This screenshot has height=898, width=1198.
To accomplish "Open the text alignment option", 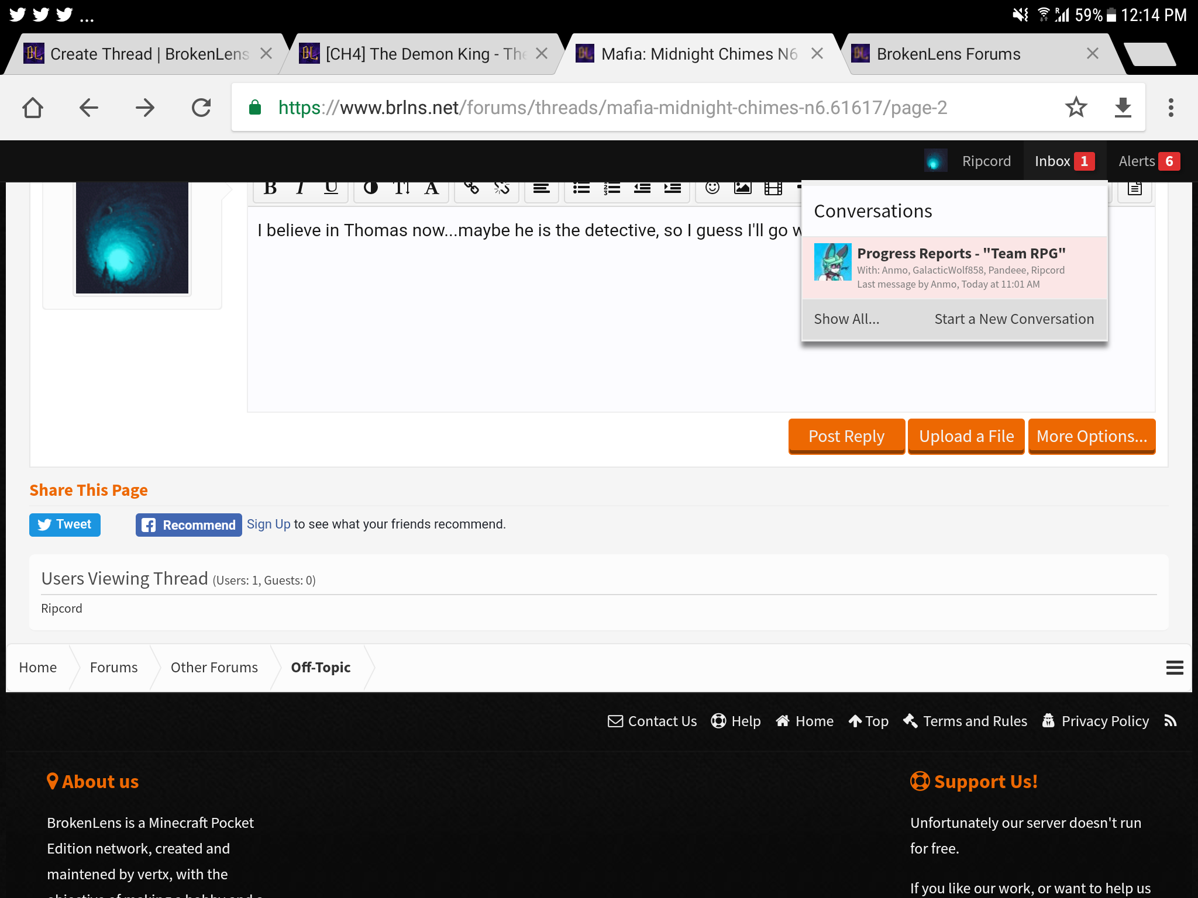I will point(542,188).
